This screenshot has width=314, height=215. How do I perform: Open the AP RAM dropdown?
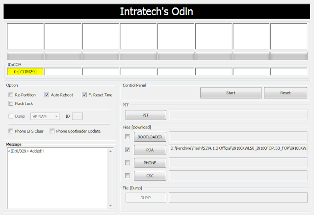tap(45, 116)
